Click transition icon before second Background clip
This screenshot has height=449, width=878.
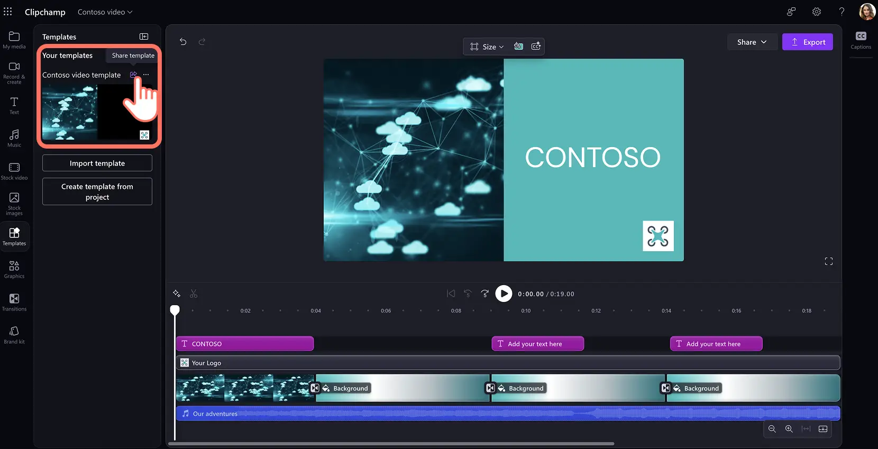pos(490,388)
